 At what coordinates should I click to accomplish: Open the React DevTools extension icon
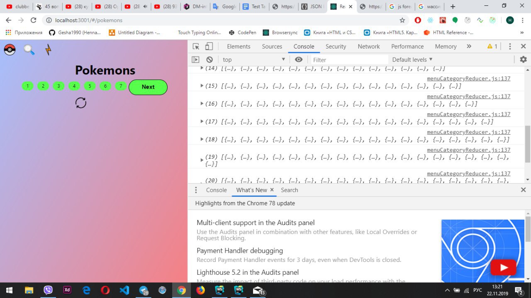coord(430,20)
